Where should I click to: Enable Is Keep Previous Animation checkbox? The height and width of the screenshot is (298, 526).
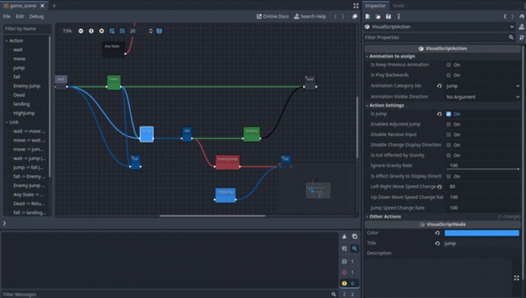(449, 65)
